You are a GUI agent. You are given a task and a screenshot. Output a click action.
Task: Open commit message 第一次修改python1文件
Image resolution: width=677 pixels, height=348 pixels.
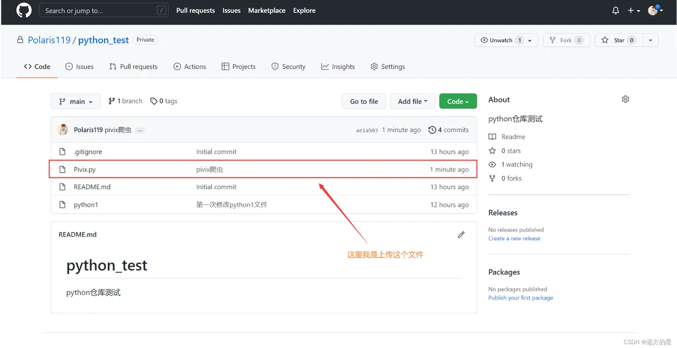coord(232,204)
